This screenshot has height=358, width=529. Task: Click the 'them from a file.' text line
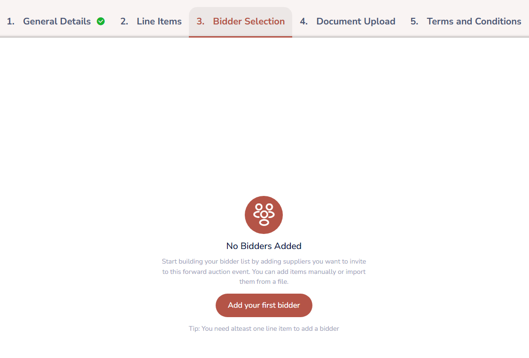[x=264, y=281]
